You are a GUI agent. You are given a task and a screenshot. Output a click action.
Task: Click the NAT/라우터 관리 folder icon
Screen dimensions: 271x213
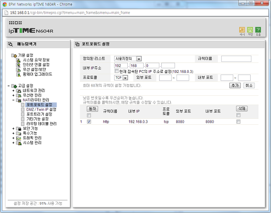pos(19,100)
